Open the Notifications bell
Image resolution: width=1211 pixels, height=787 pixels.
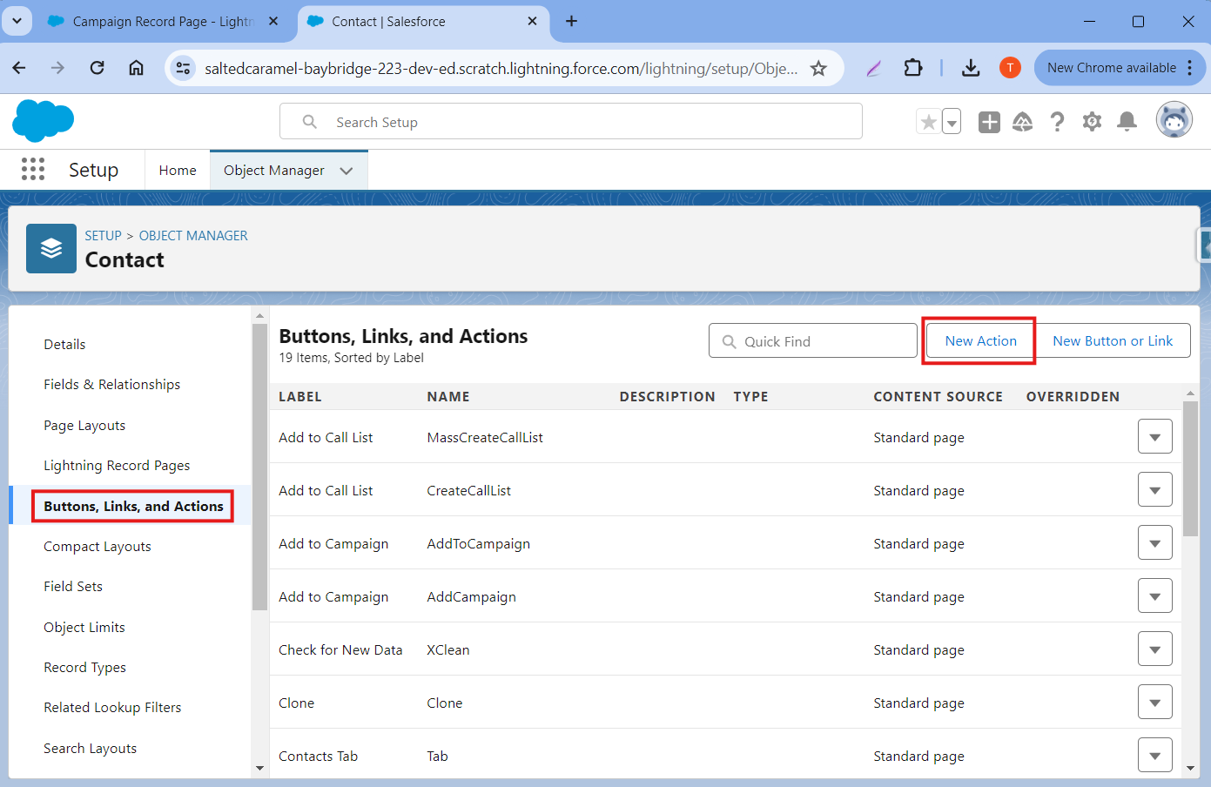(x=1127, y=122)
